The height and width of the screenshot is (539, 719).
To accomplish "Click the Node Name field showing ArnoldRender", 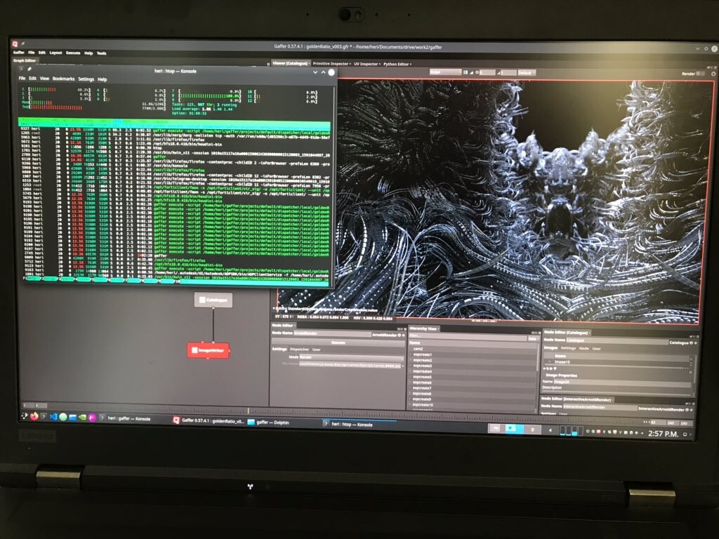I will [x=332, y=334].
